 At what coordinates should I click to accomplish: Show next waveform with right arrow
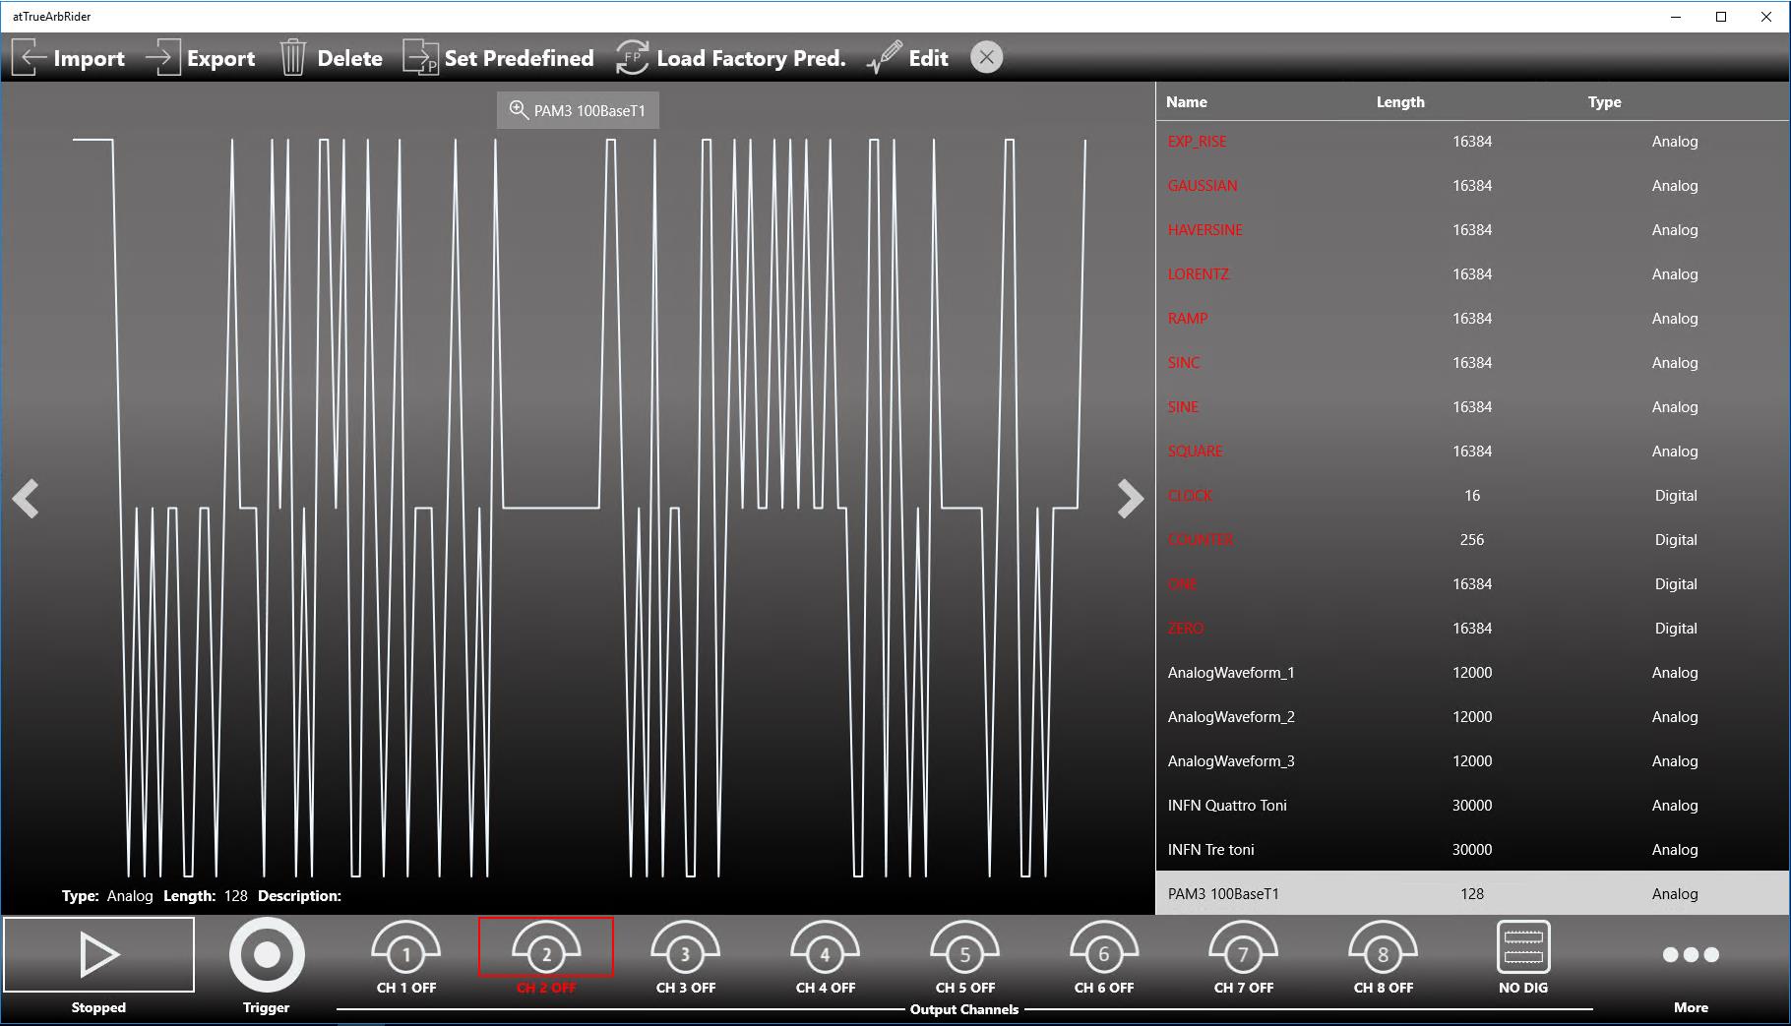coord(1130,499)
